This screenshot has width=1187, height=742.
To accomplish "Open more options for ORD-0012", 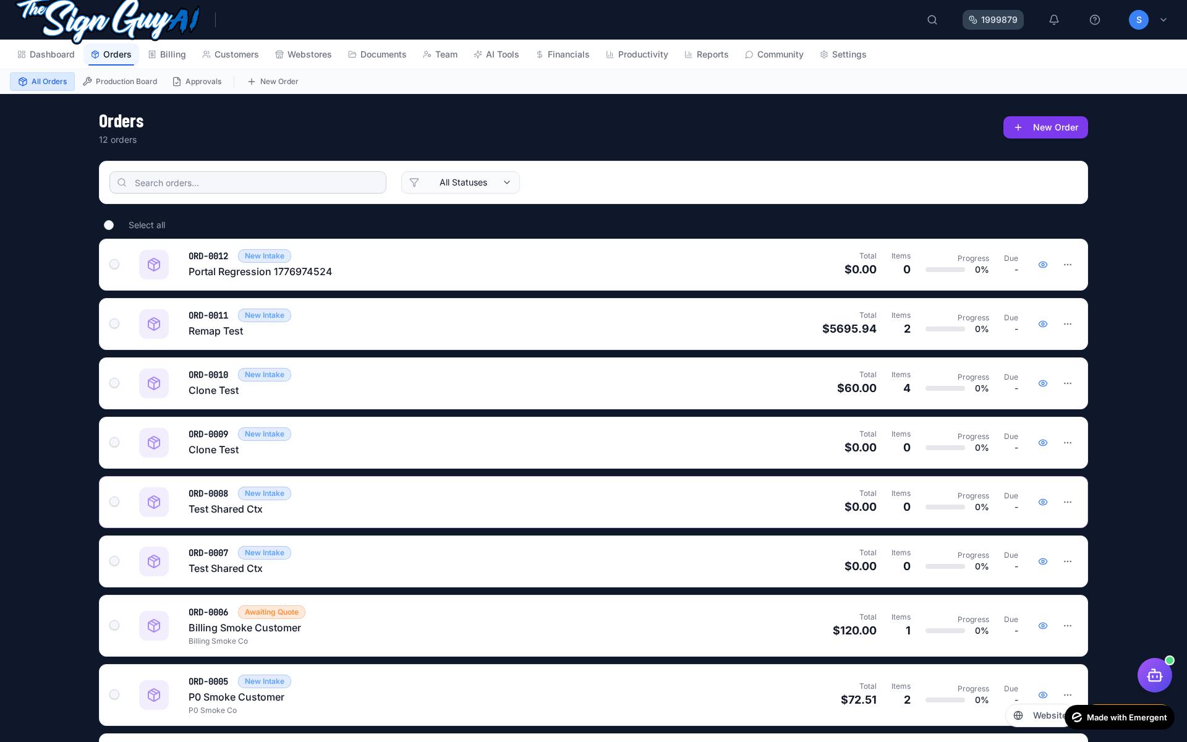I will coord(1068,265).
